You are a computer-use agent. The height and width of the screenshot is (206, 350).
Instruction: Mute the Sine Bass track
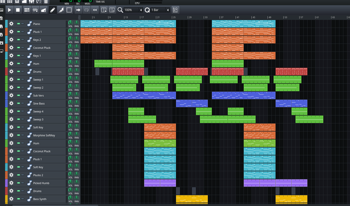[18, 104]
